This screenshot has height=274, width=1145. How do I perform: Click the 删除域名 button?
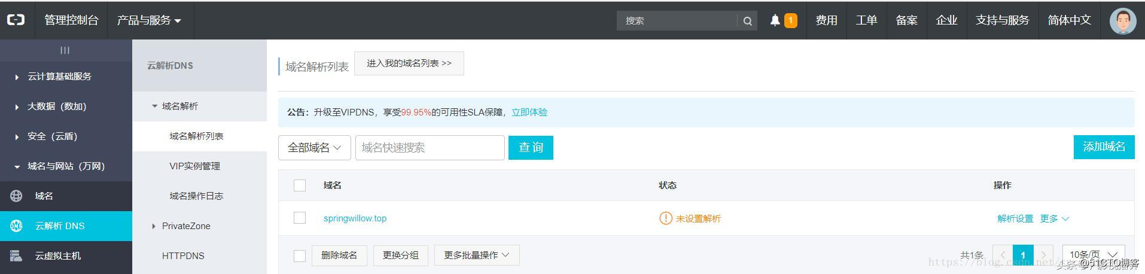point(339,255)
